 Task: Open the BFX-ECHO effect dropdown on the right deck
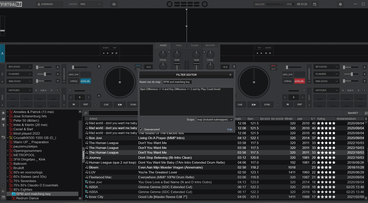tap(326, 67)
